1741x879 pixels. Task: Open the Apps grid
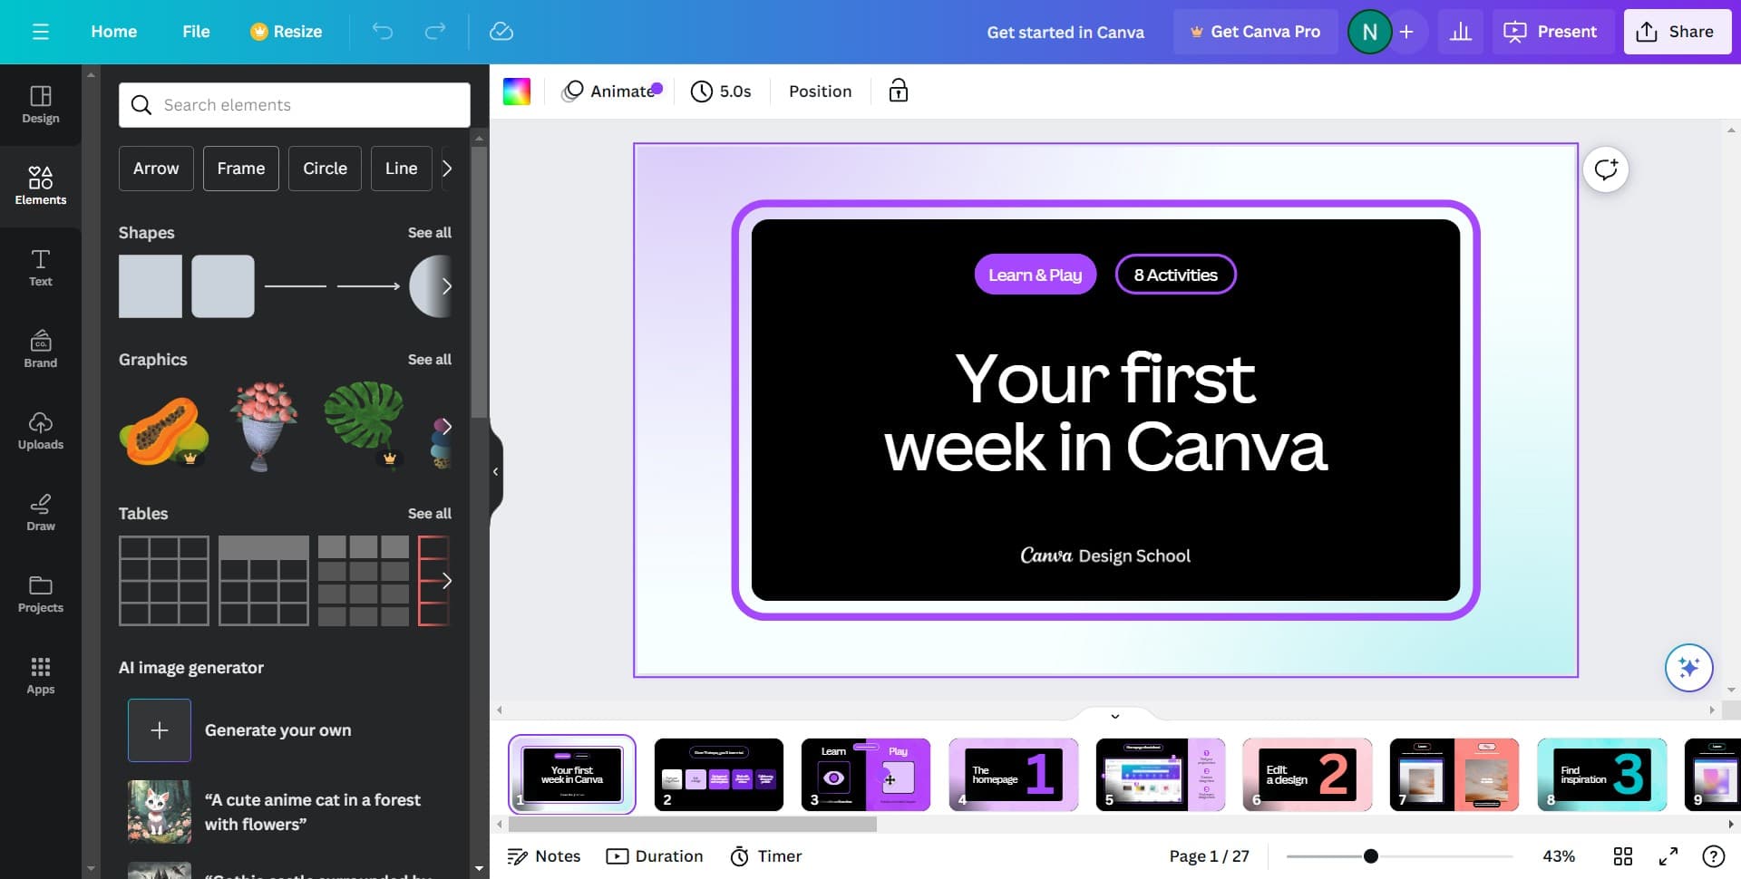pos(40,674)
